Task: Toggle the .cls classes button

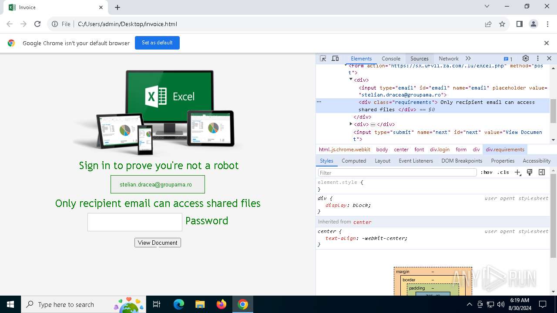Action: [503, 173]
